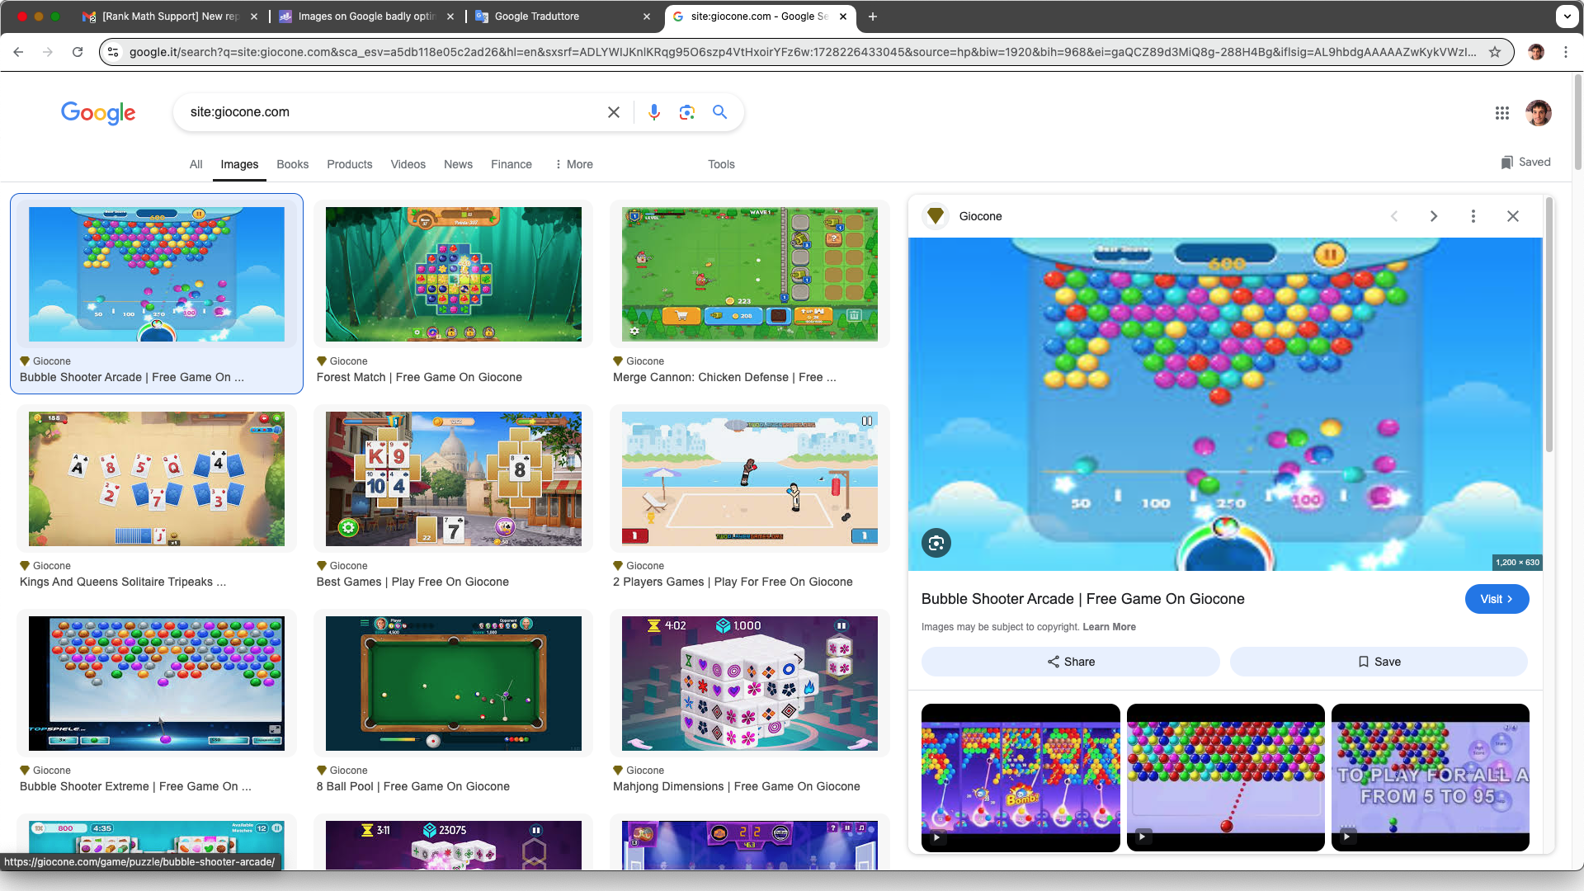
Task: Click the Google logo
Action: pos(98,113)
